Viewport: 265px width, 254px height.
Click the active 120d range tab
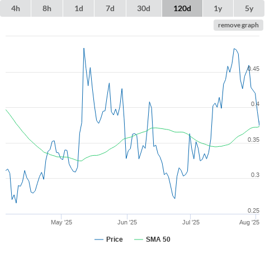tap(182, 8)
